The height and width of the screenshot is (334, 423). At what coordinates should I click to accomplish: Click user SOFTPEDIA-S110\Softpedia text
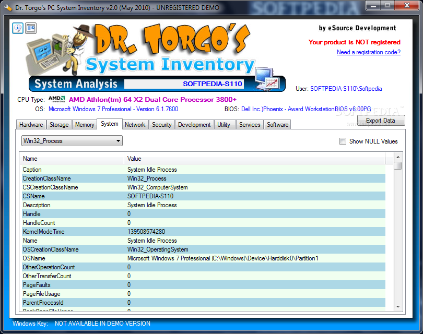click(346, 89)
